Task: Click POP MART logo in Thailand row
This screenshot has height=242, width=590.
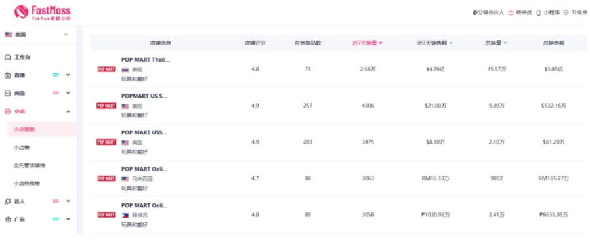Action: (x=106, y=69)
